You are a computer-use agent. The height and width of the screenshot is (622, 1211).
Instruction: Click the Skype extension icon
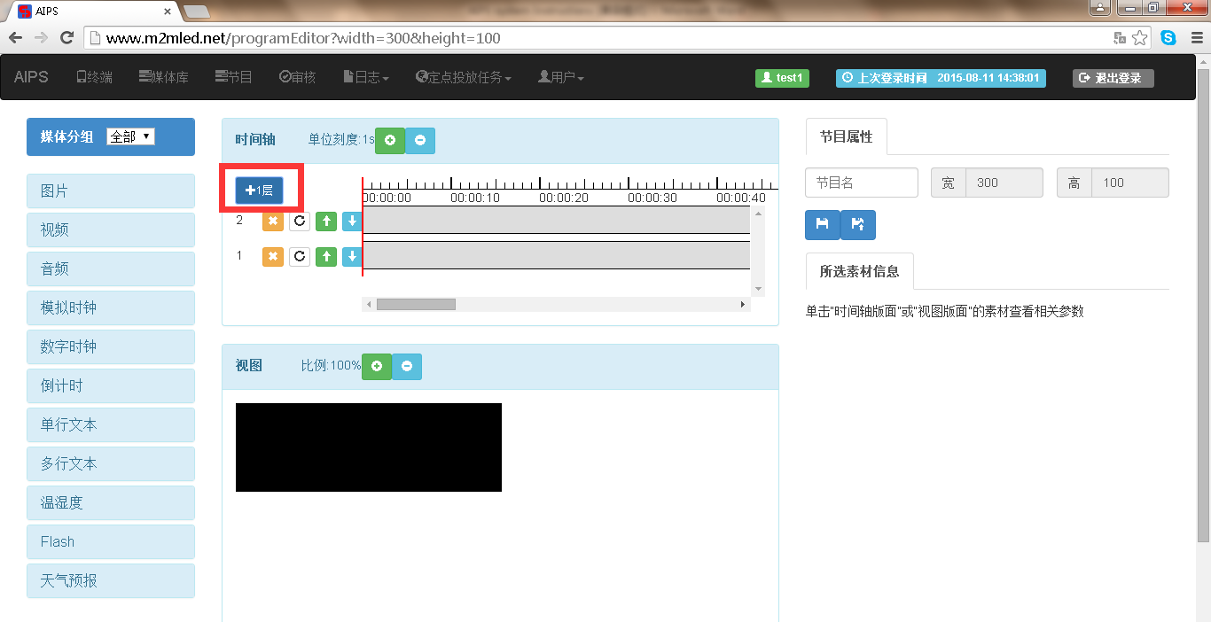pyautogui.click(x=1168, y=38)
